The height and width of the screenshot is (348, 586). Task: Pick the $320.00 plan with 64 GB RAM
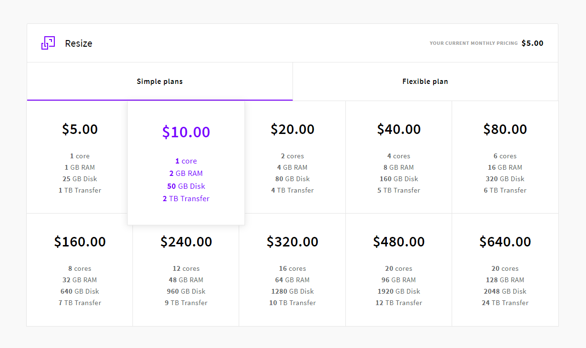293,270
